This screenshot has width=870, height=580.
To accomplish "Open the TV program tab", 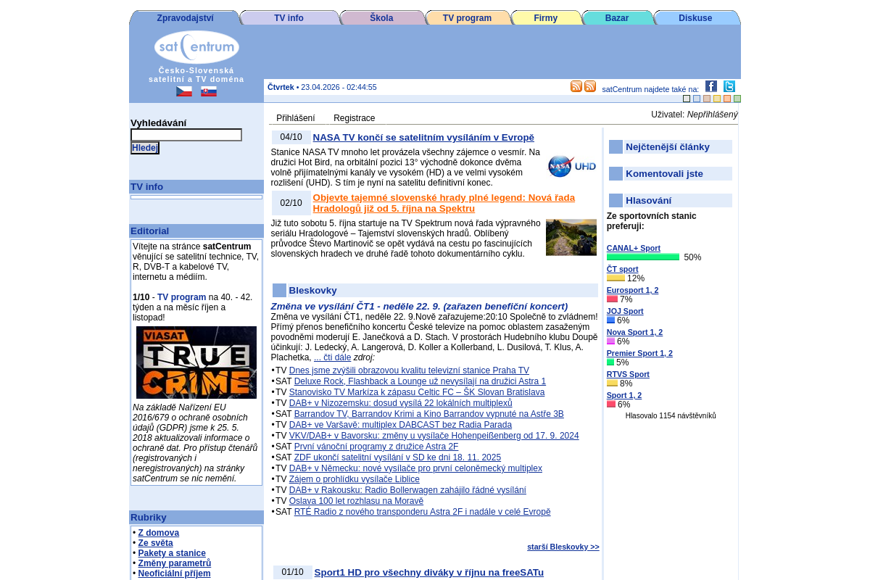I will point(467,18).
